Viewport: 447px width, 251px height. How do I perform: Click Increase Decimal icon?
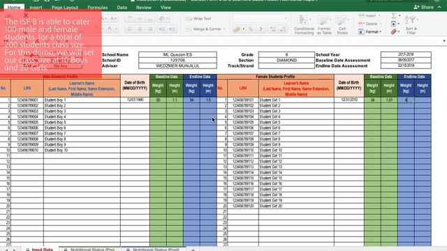click(x=272, y=29)
